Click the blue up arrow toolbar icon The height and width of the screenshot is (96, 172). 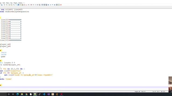point(51,5)
